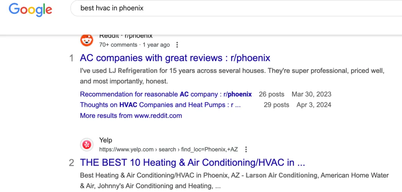This screenshot has height=192, width=402.
Task: Click the result rank number 2
Action: (71, 163)
